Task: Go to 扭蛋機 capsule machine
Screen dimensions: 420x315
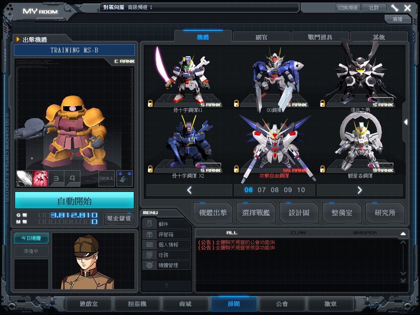Action: pyautogui.click(x=137, y=304)
